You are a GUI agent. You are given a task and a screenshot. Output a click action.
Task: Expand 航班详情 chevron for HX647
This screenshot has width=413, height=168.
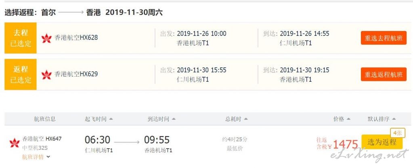[48, 157]
